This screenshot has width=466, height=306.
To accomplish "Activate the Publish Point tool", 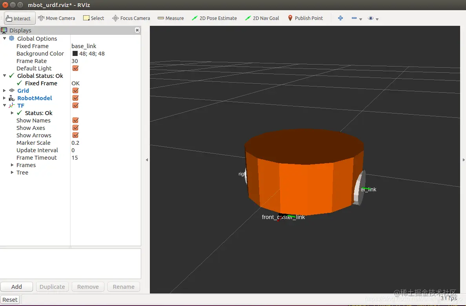I will tap(305, 18).
